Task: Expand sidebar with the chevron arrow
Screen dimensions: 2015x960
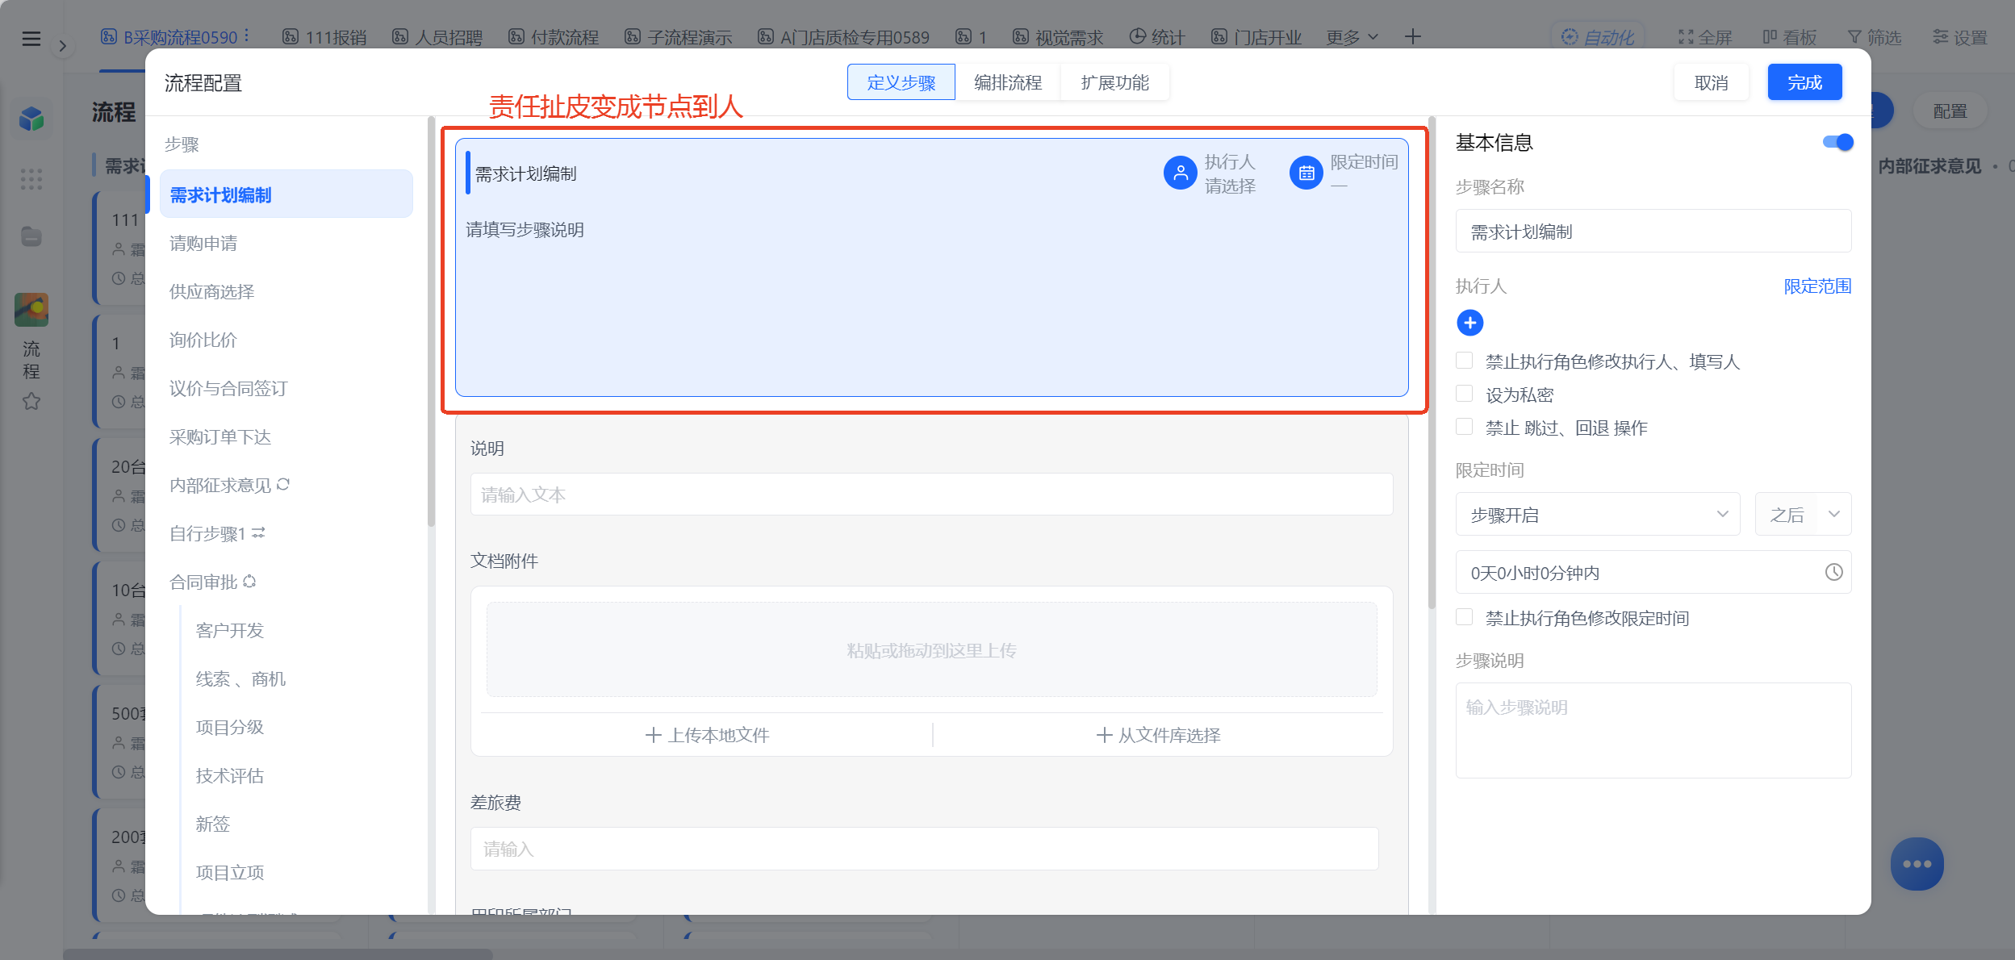Action: click(62, 46)
